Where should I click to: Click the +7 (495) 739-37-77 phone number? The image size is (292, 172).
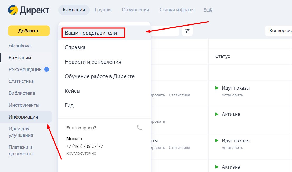[85, 146]
